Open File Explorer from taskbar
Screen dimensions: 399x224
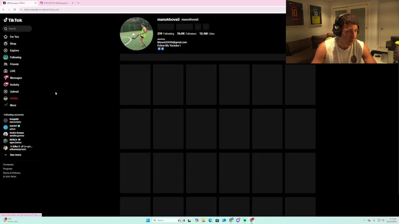(204, 220)
